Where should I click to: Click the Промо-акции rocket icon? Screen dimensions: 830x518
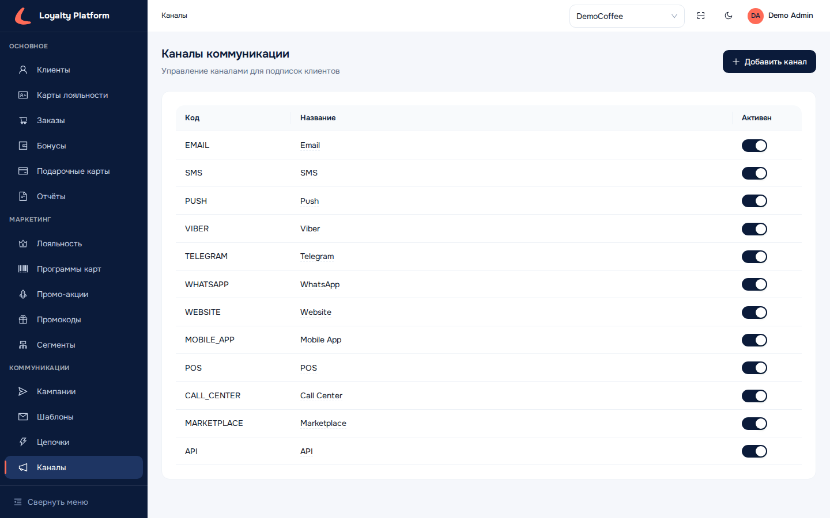coord(23,294)
